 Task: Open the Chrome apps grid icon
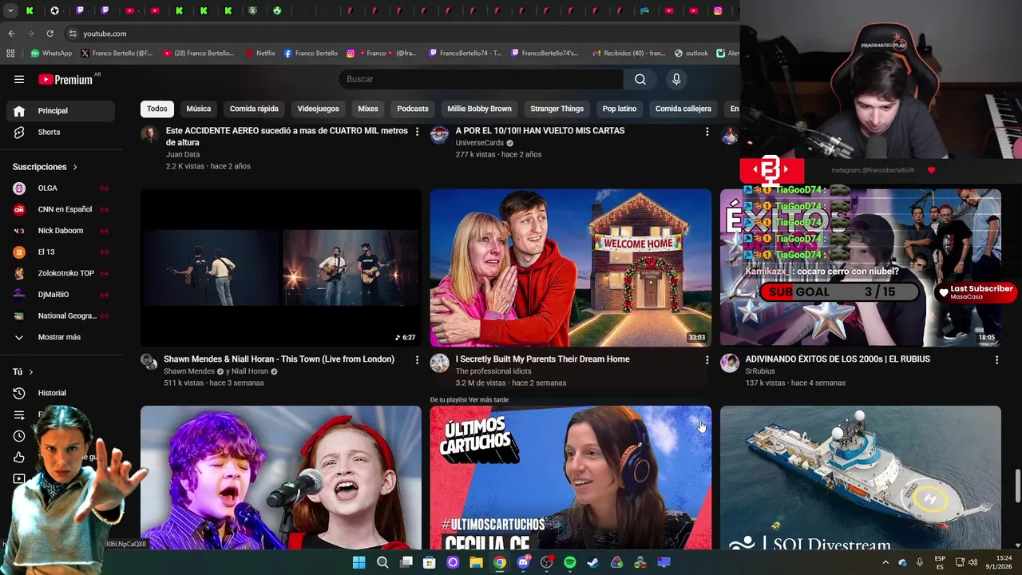click(x=10, y=54)
